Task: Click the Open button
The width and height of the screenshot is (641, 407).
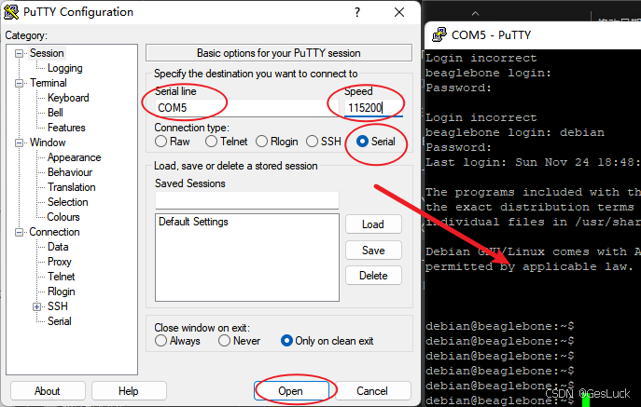Action: click(x=291, y=391)
